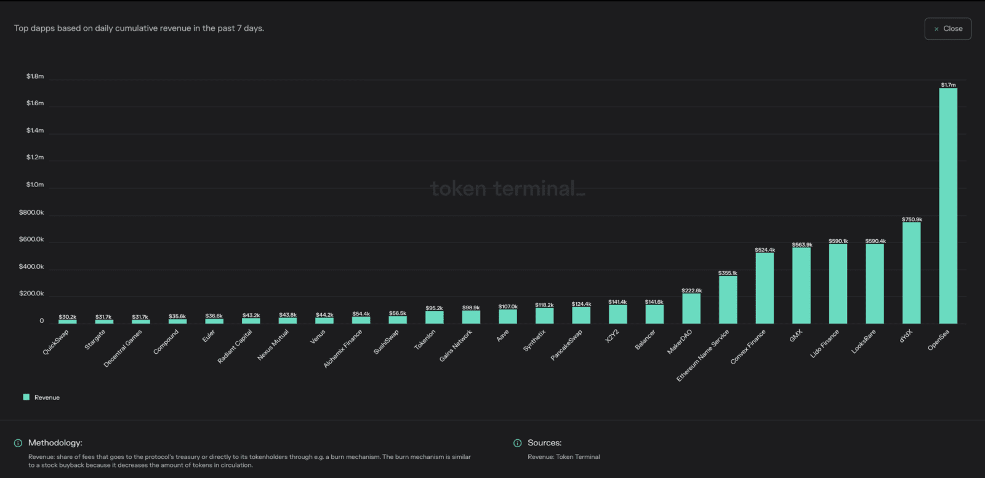The image size is (985, 478).
Task: Click the $107.0k label above Aave
Action: pyautogui.click(x=508, y=306)
